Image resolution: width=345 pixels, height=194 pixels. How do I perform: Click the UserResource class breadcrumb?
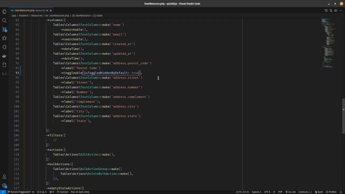coord(81,16)
